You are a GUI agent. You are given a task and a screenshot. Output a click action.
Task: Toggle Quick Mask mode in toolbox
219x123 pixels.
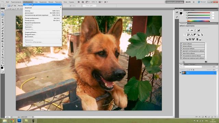tap(2, 72)
